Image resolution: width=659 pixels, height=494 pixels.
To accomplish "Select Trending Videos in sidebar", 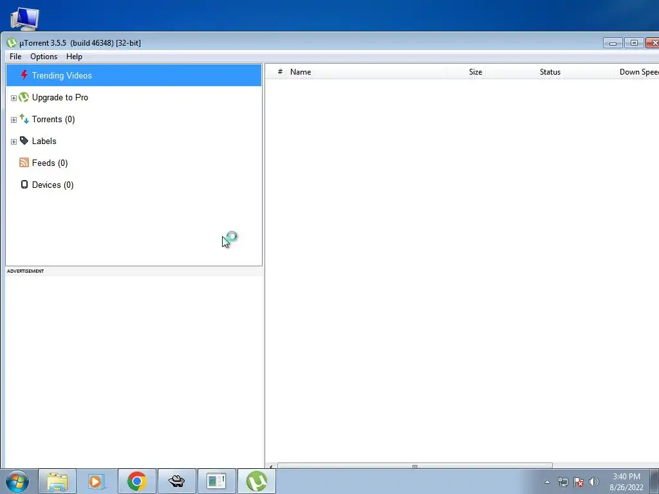I will pyautogui.click(x=134, y=76).
